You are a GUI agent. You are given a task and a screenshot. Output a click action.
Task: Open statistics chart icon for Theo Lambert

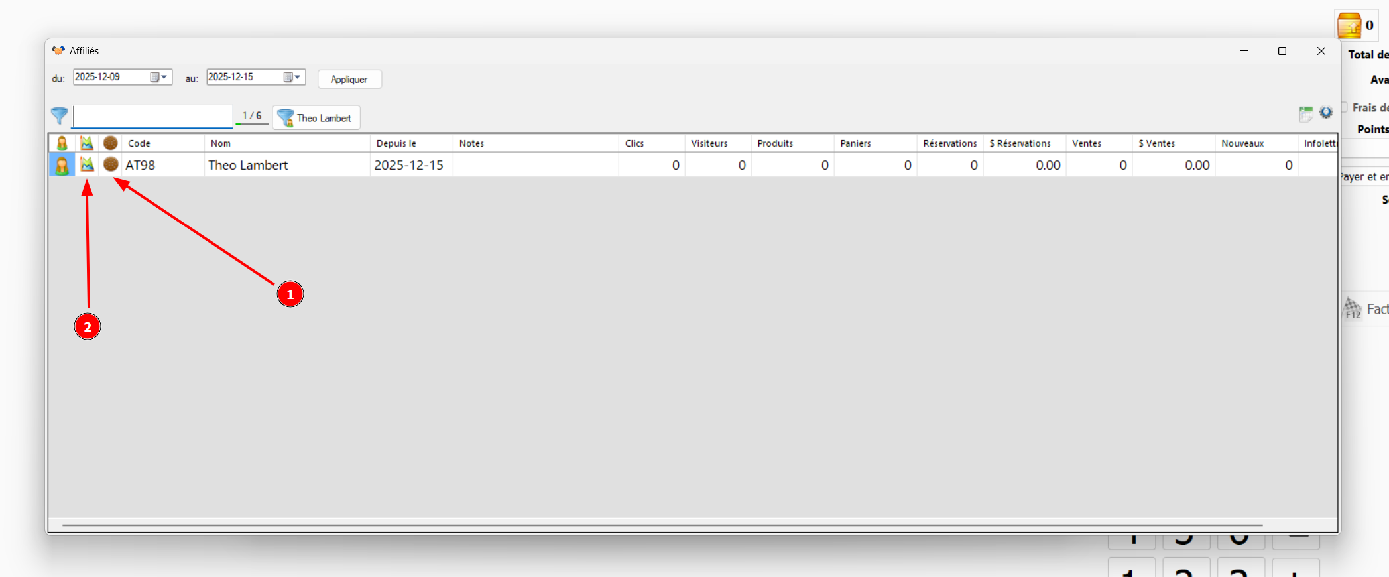pos(87,164)
